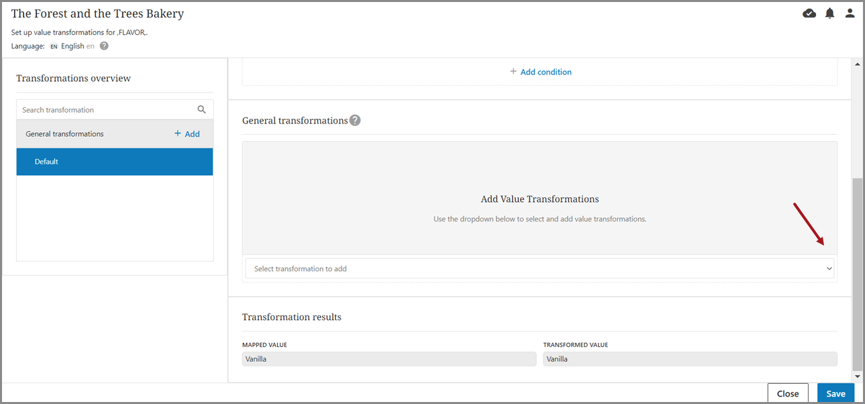Click the Mapped Value field
865x404 pixels.
pyautogui.click(x=389, y=359)
